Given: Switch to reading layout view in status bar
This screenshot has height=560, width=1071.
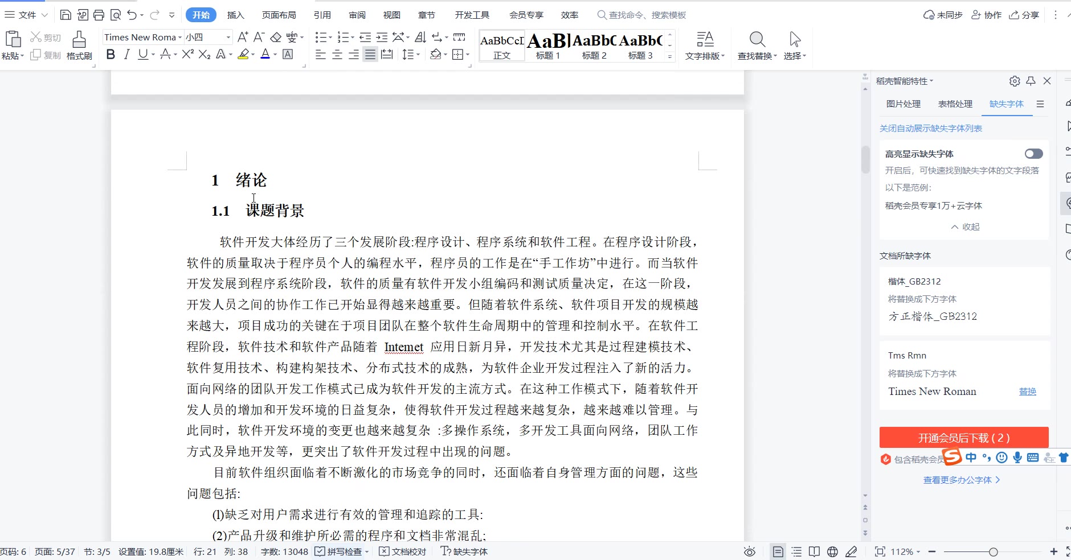Looking at the screenshot, I should coord(815,551).
